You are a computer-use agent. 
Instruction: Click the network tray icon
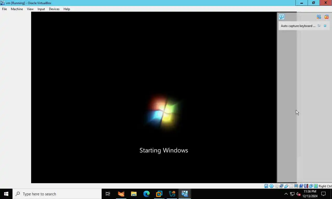[x=292, y=194]
